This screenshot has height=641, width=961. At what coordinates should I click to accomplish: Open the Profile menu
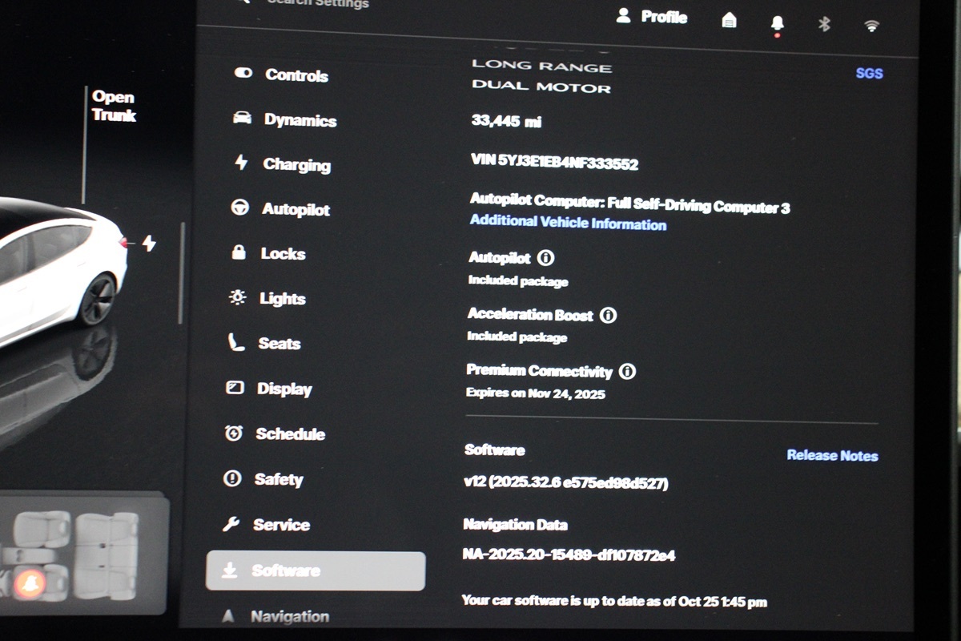652,17
